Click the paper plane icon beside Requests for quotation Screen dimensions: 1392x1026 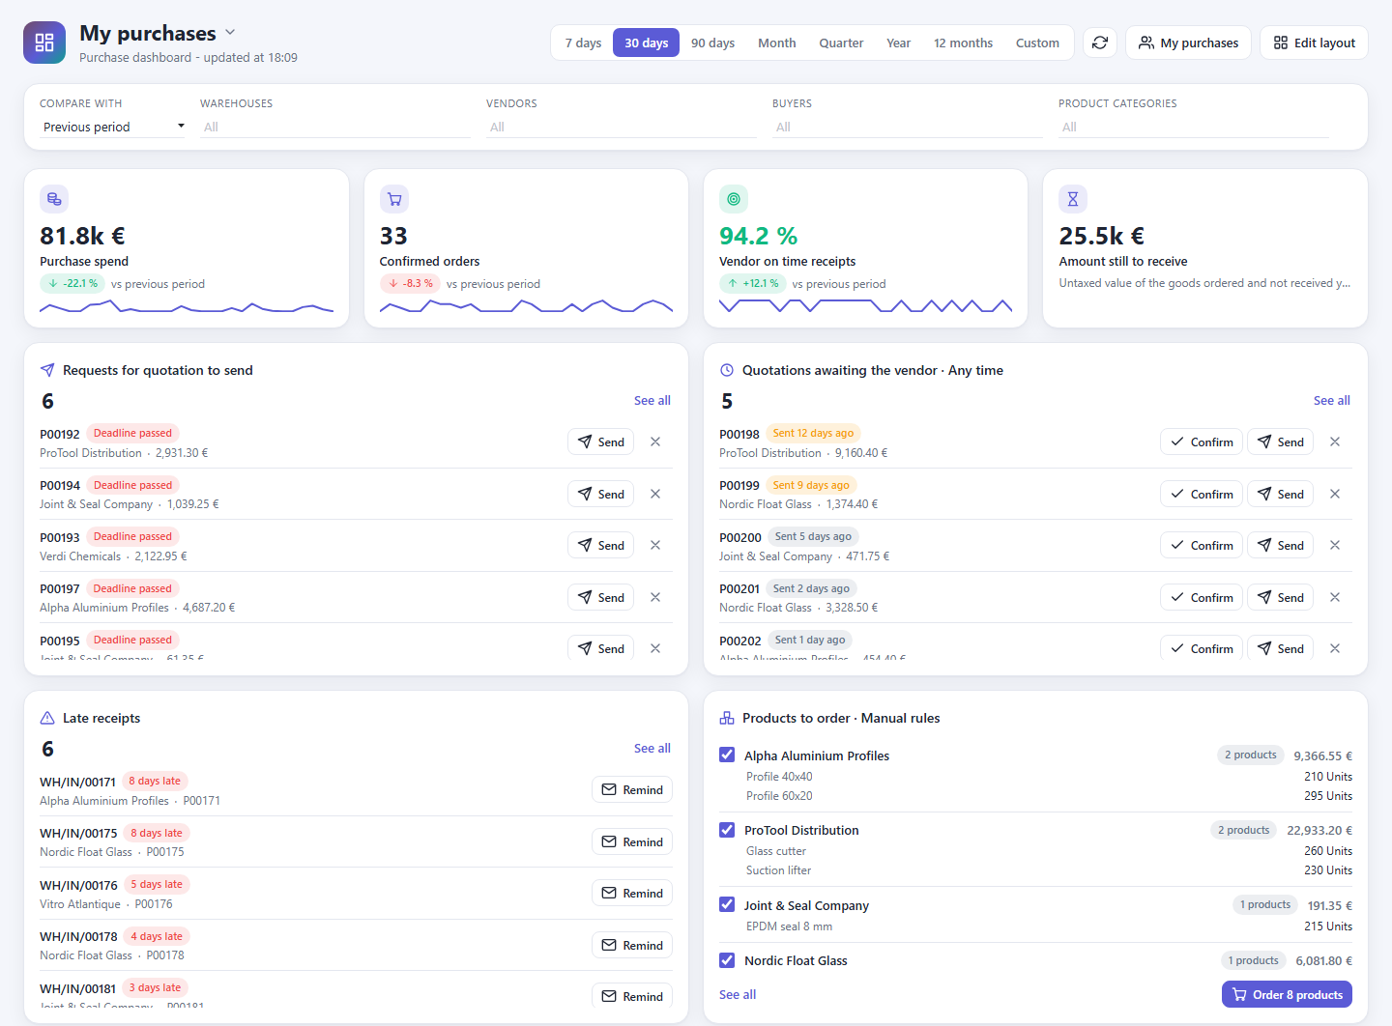47,370
